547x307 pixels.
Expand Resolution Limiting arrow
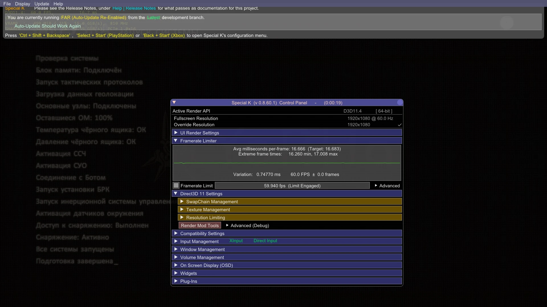pos(182,217)
